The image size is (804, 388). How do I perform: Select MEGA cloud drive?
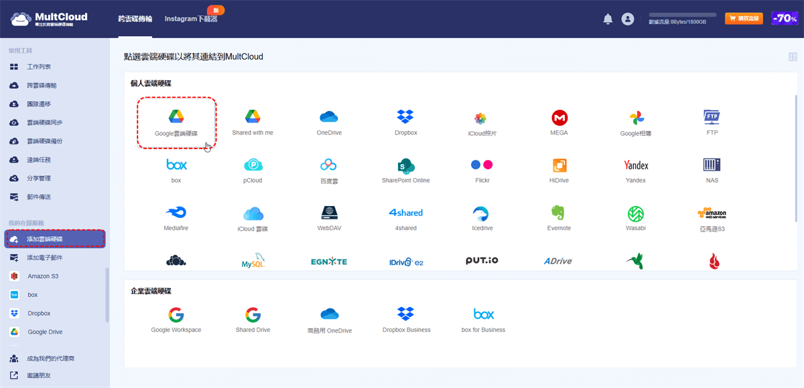[559, 123]
